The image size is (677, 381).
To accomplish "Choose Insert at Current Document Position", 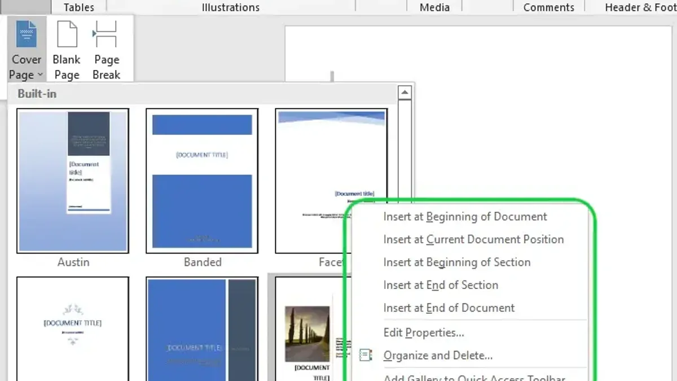I will click(x=473, y=239).
